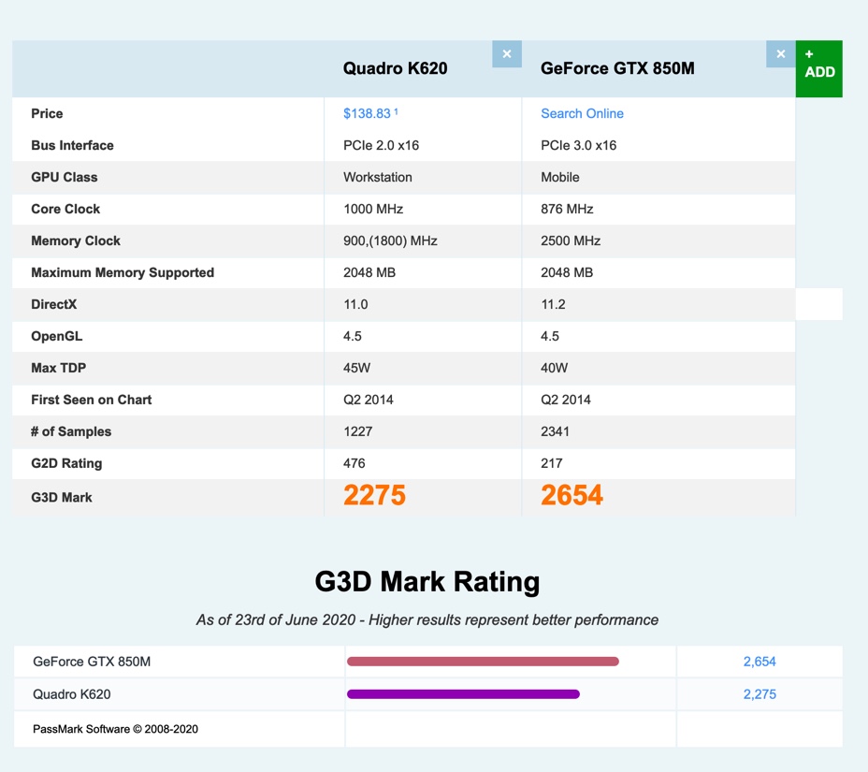Viewport: 868px width, 772px height.
Task: Select the PCIe 2.0 x16 value
Action: 381,145
